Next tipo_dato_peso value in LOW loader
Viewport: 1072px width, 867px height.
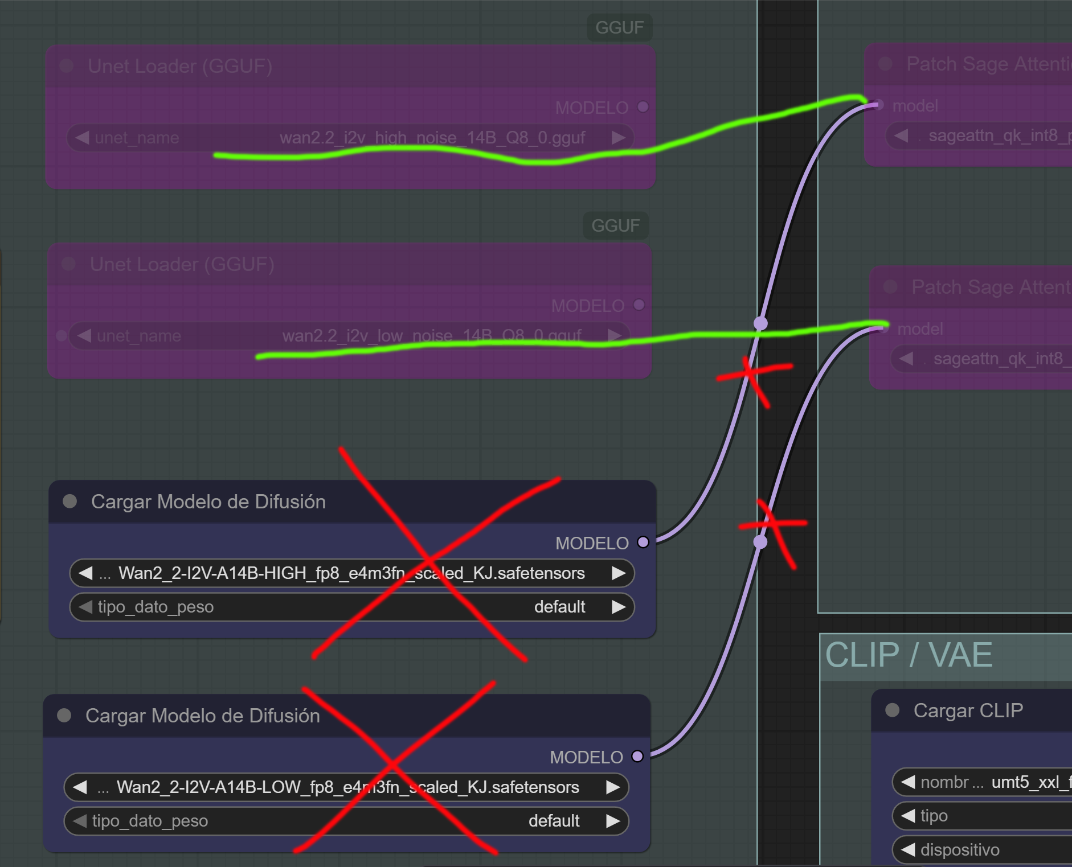tap(613, 821)
